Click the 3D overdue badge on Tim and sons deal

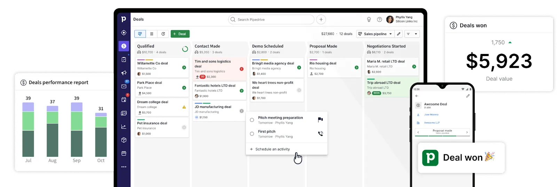coord(202,77)
